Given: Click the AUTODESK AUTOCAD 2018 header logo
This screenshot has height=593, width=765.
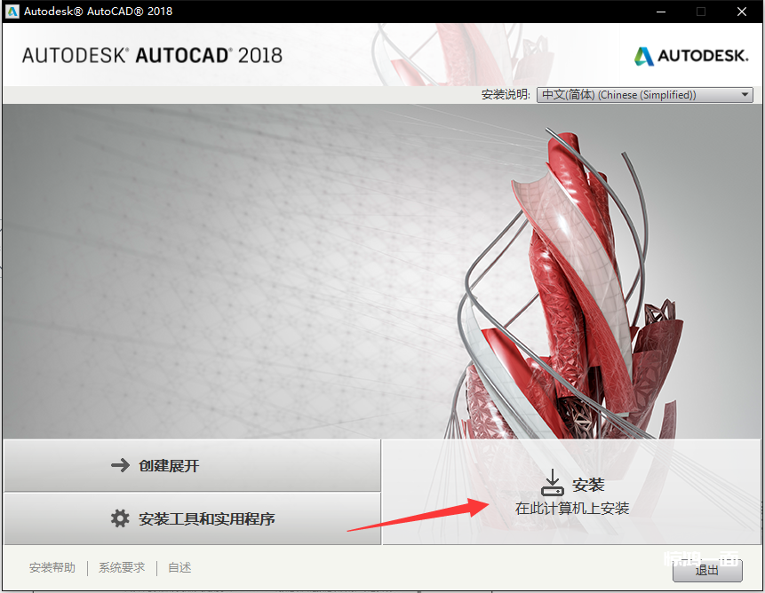Looking at the screenshot, I should [x=152, y=55].
